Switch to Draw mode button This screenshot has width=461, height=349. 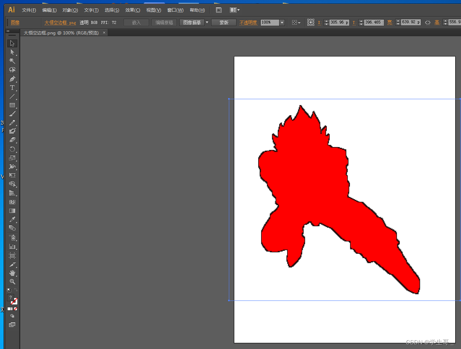click(12, 316)
